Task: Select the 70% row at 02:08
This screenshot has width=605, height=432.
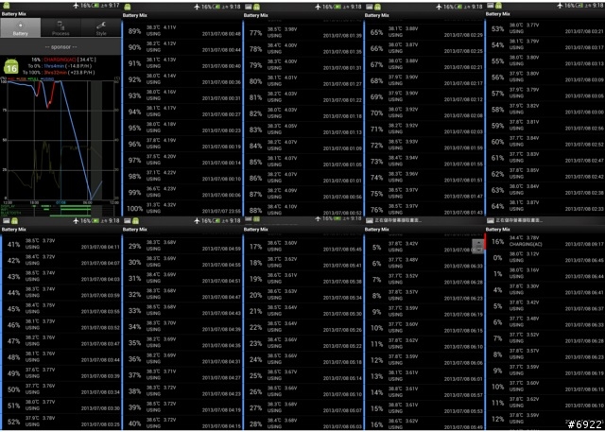Action: (424, 112)
